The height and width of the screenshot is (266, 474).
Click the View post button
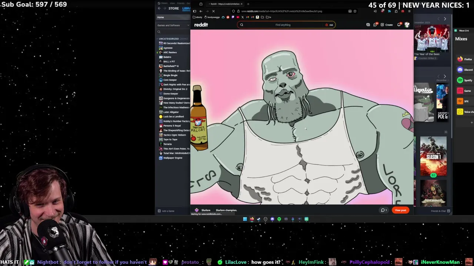[400, 210]
